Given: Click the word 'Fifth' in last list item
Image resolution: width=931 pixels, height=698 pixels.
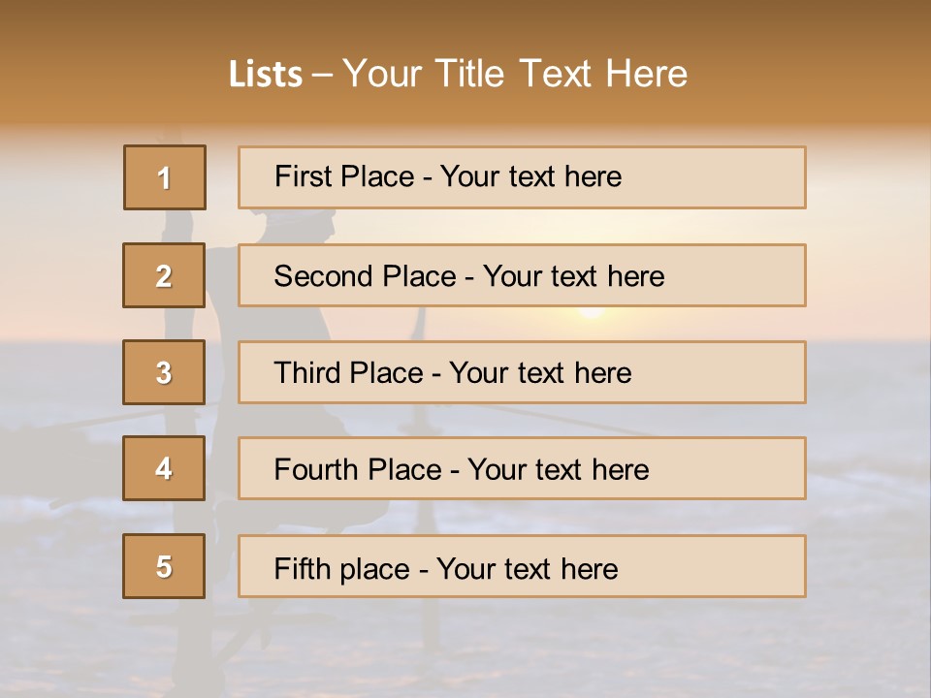Looking at the screenshot, I should (302, 568).
